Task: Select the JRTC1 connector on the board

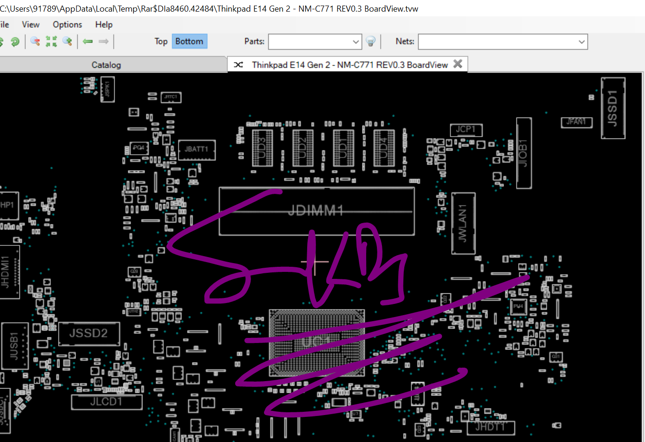Action: point(171,97)
